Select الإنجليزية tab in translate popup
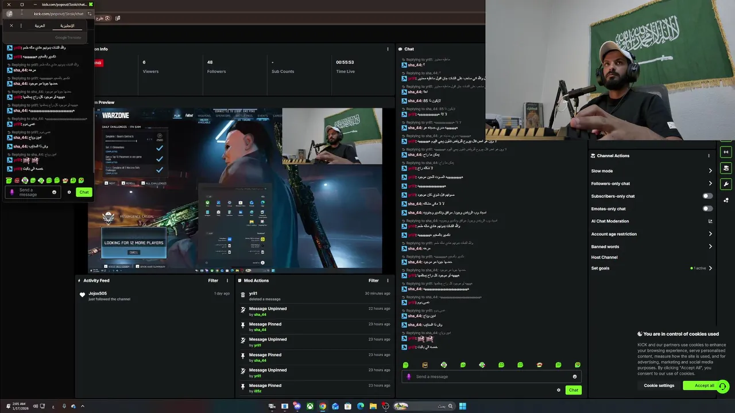This screenshot has height=413, width=735. click(67, 26)
